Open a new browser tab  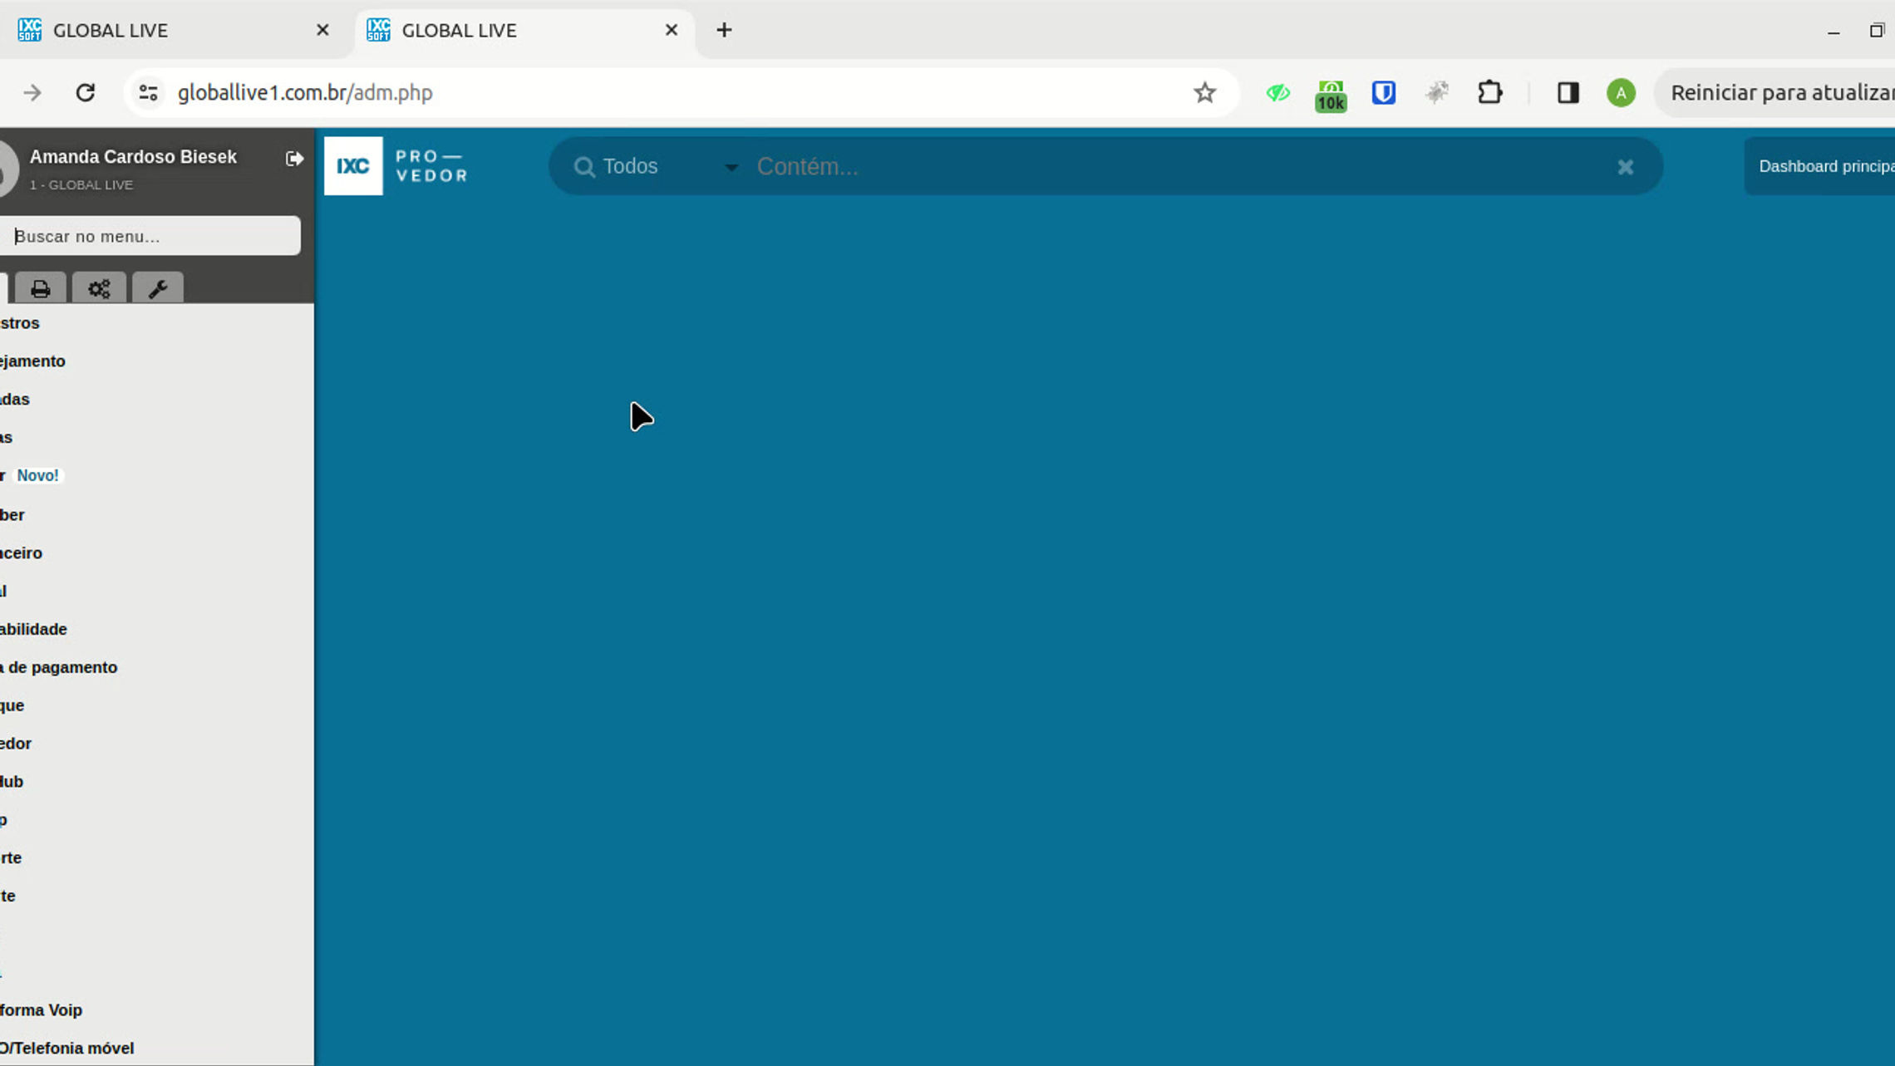click(724, 31)
